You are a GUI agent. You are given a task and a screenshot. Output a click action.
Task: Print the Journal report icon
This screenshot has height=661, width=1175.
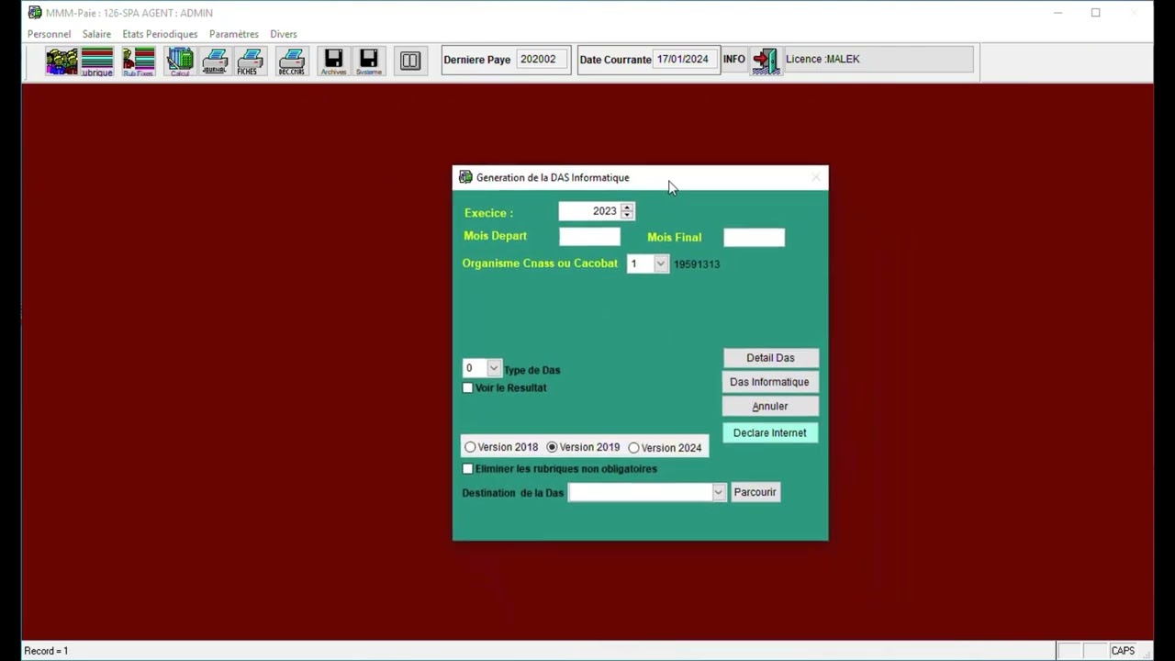tap(215, 61)
